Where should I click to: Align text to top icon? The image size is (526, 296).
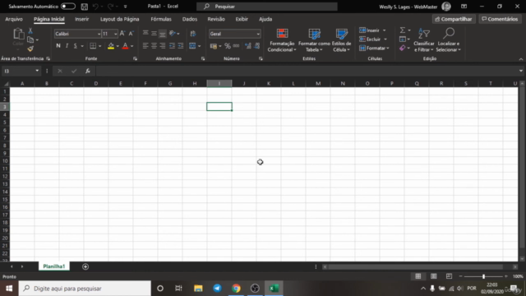[145, 34]
